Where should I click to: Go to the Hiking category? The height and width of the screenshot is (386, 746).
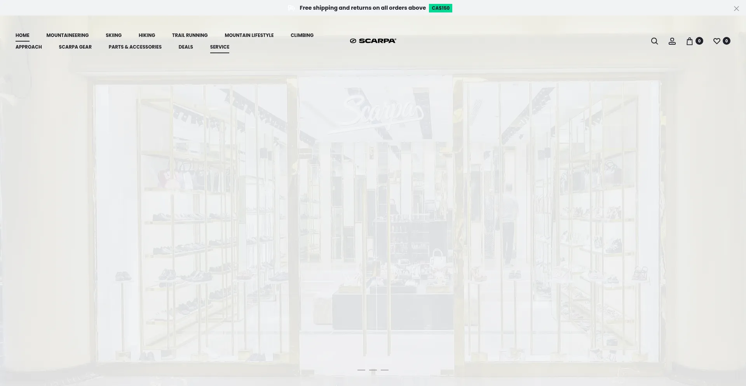tap(146, 35)
